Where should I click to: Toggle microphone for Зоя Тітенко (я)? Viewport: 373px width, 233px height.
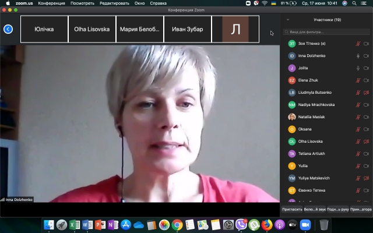click(x=358, y=44)
